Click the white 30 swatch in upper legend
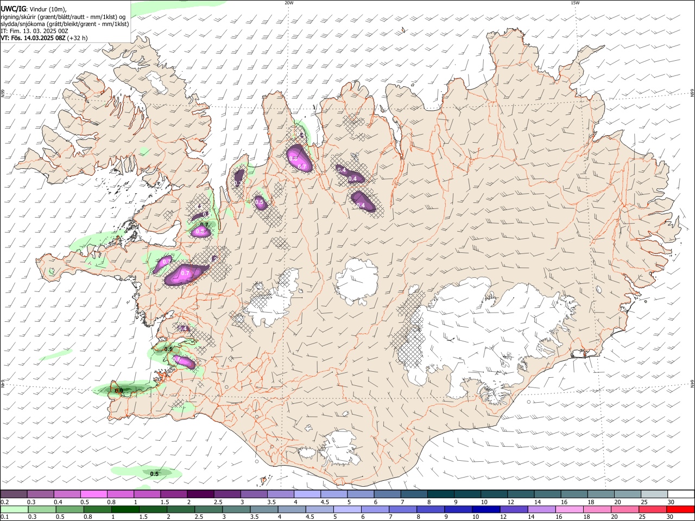695x521 pixels. [x=680, y=494]
